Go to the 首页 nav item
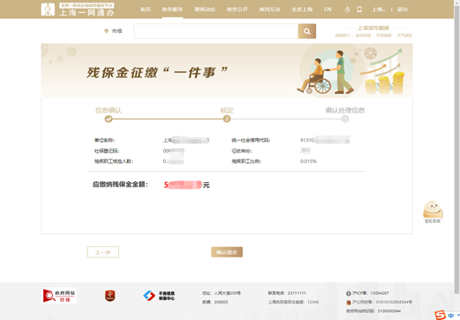The width and height of the screenshot is (460, 320). click(x=145, y=10)
